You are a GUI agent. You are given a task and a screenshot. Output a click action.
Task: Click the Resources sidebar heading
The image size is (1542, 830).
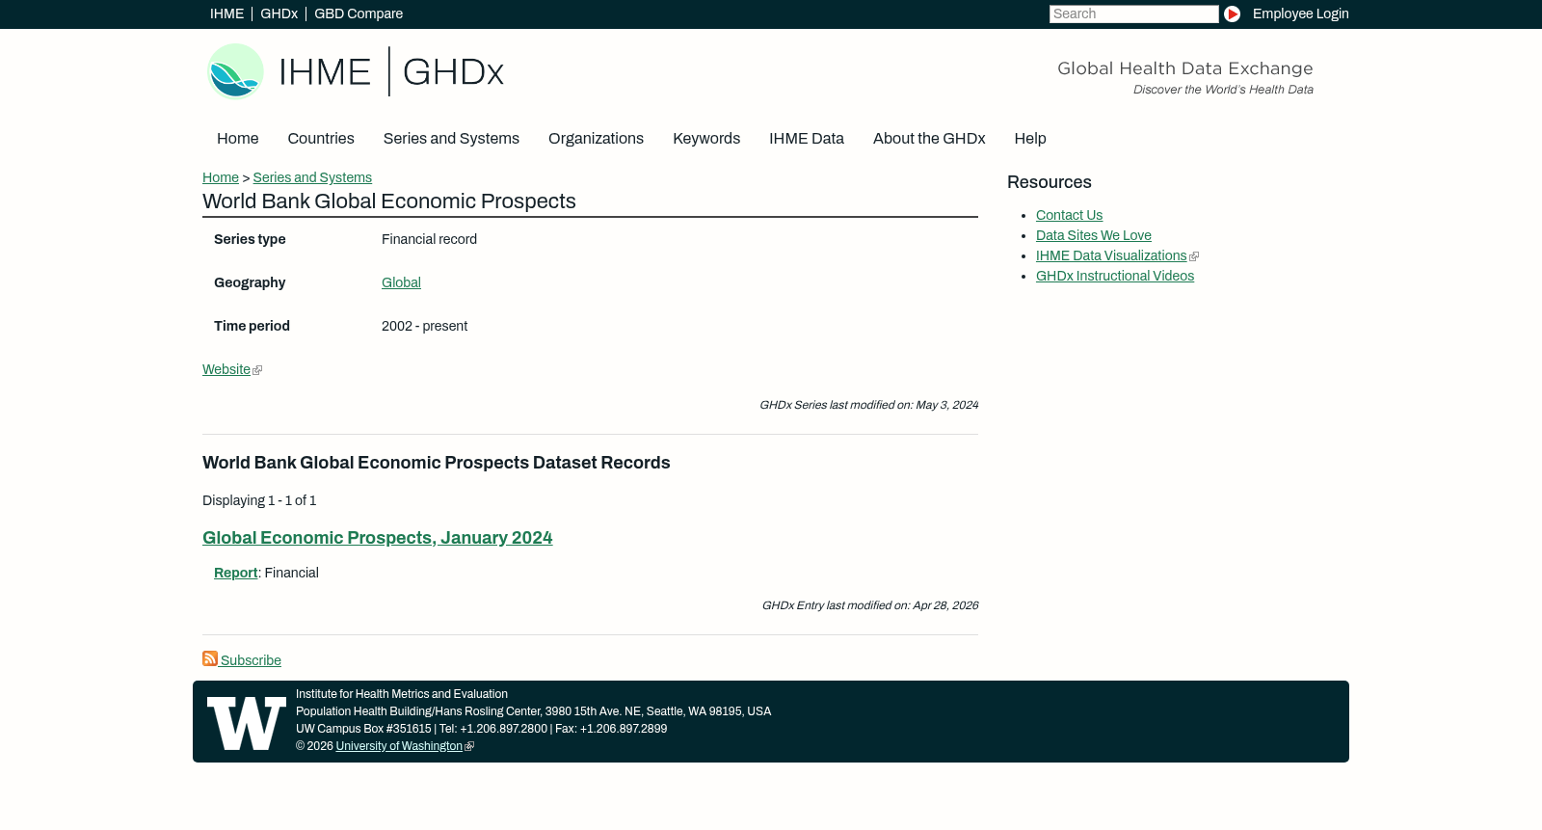1050,183
